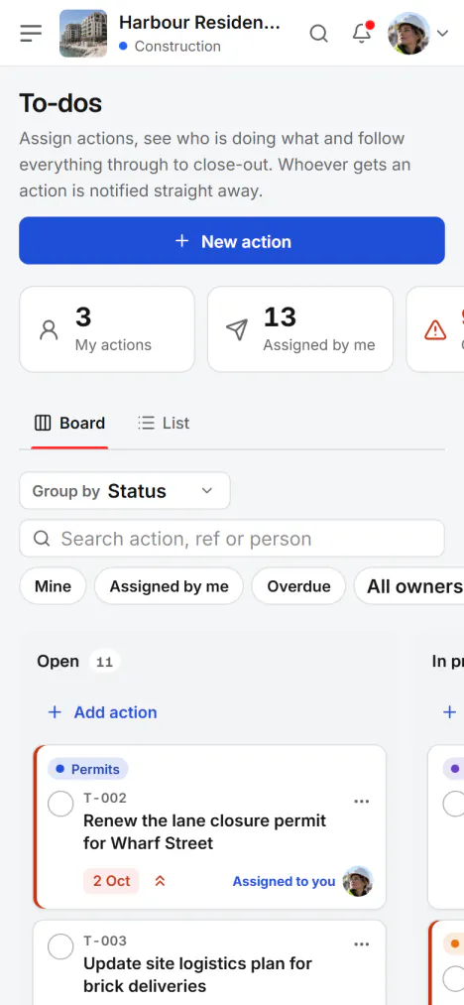Click the Assigned to you label on T-002
Viewport: 464px width, 1005px height.
pyautogui.click(x=284, y=881)
